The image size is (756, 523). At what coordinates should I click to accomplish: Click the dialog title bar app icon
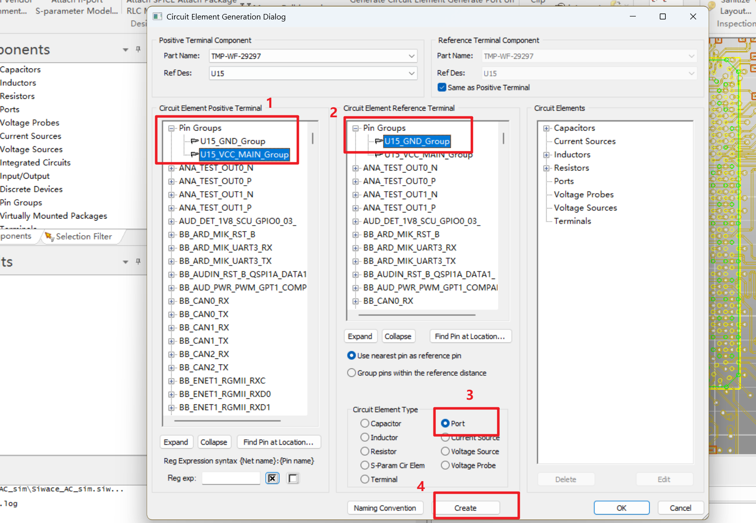pyautogui.click(x=158, y=16)
